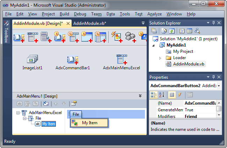Image resolution: width=227 pixels, height=148 pixels.
Task: Edit the (Name) property value field
Action: (x=200, y=103)
